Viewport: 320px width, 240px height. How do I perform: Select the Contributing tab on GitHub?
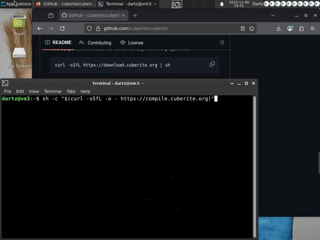click(95, 42)
